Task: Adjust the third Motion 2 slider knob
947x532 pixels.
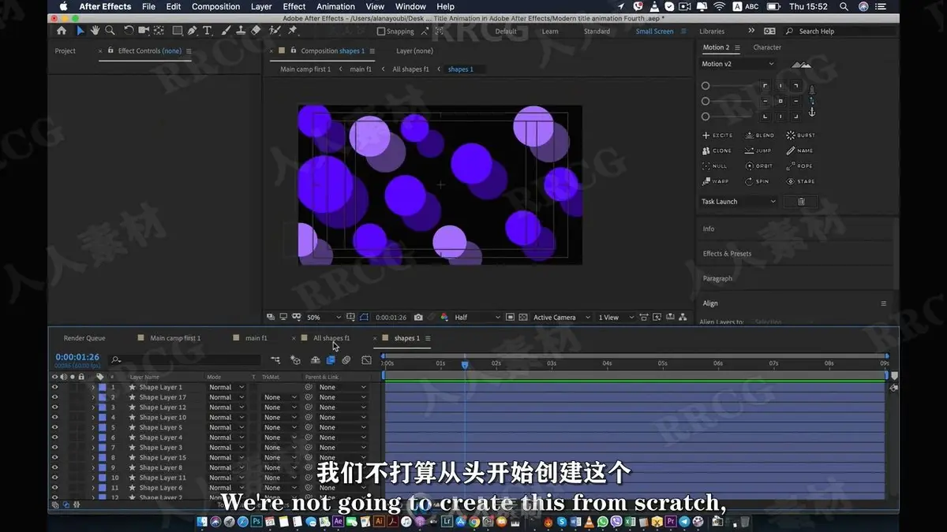Action: tap(706, 117)
